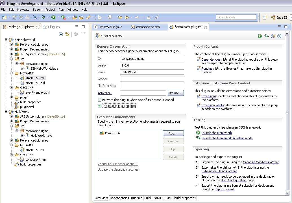Select eventHandler.xml in Package Explorer
292x203 pixels.
[x=38, y=92]
